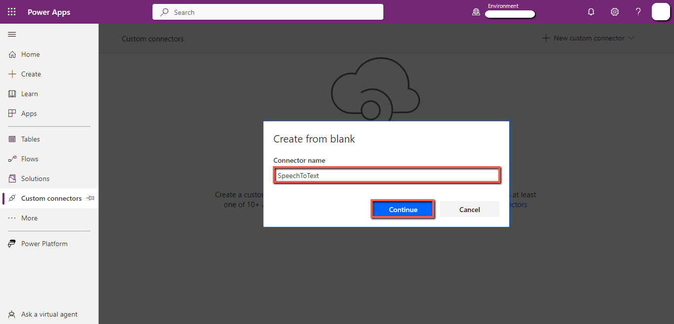Click the More ellipsis icon
This screenshot has width=674, height=324.
12,218
